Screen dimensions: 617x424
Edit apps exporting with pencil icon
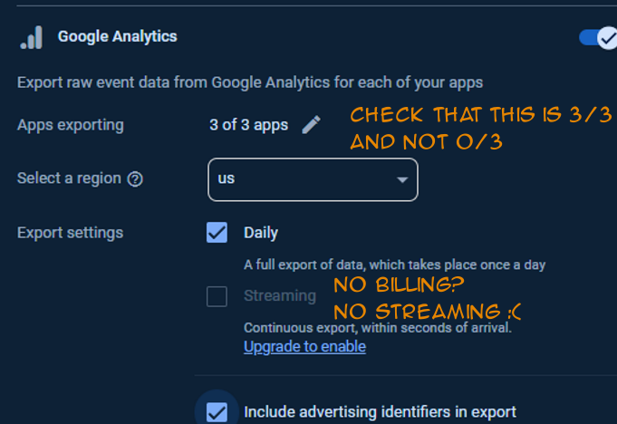pos(311,125)
